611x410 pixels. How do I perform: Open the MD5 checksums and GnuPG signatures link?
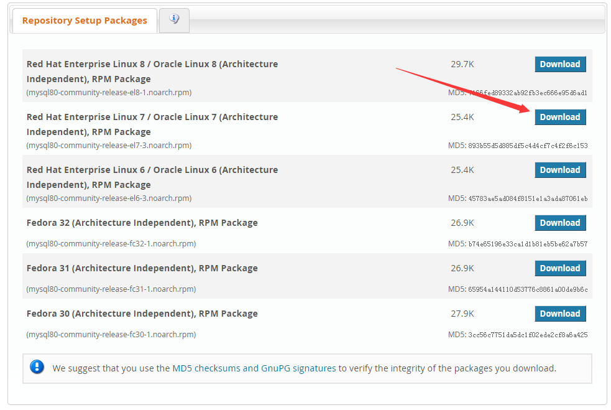click(x=254, y=368)
